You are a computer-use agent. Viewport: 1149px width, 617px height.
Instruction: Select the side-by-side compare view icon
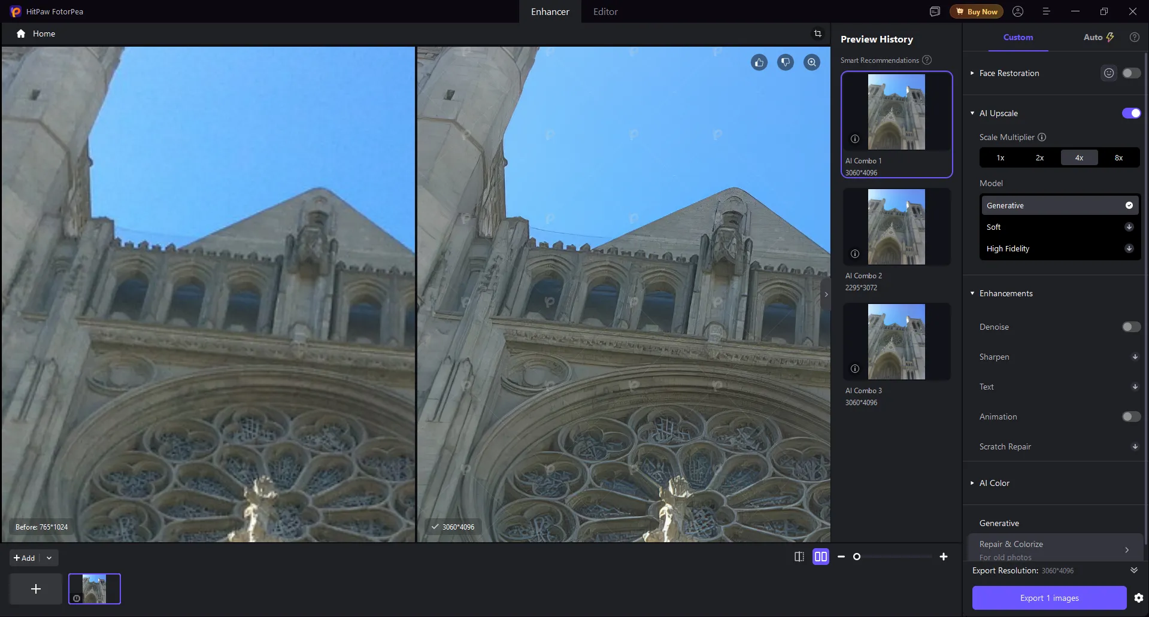pos(821,557)
